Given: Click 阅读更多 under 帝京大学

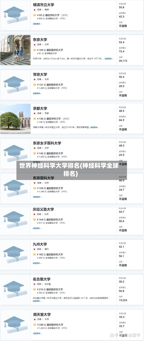Looking at the screenshot, I should (x=37, y=93).
